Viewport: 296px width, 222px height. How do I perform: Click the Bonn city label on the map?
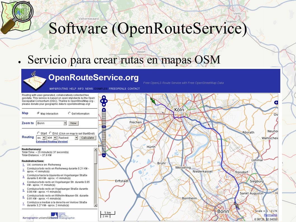(x=223, y=211)
